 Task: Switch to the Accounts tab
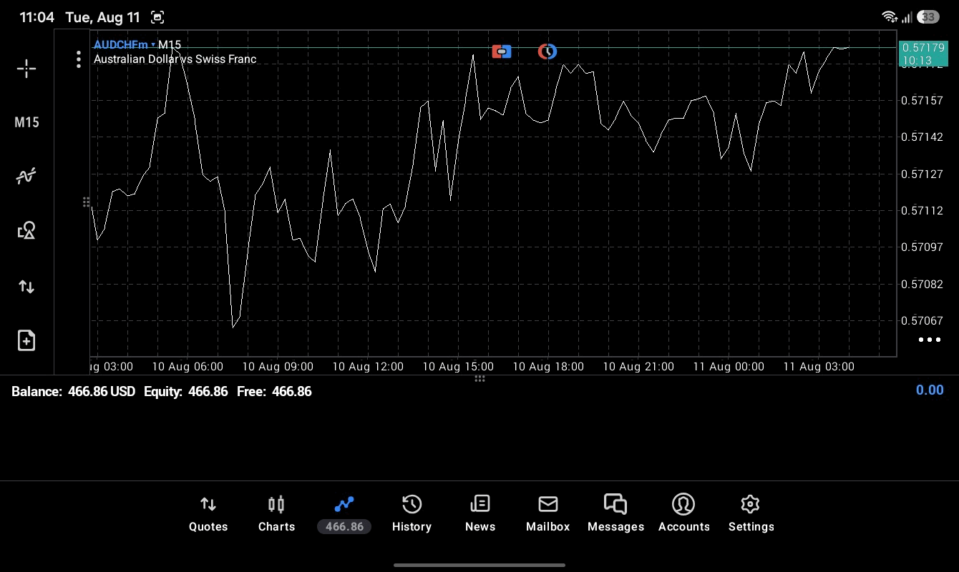(x=683, y=514)
